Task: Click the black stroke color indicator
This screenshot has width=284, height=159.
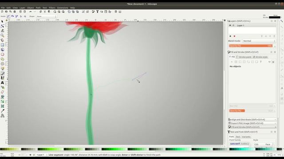Action: 275,18
